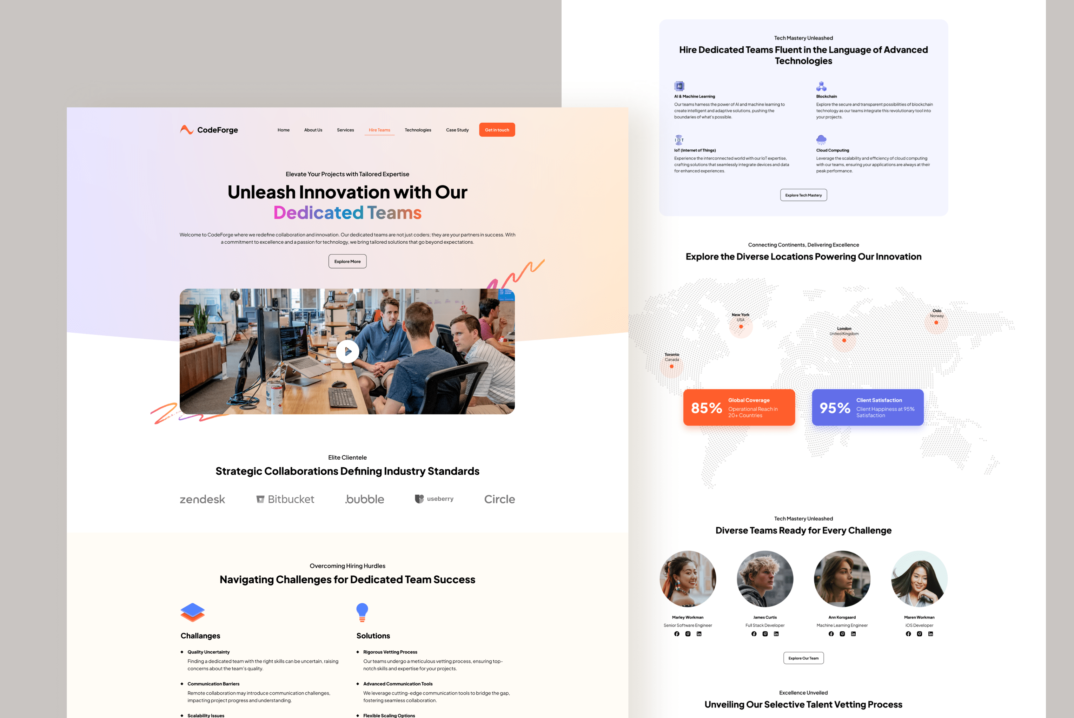
Task: Click the CodeForge logo icon
Action: coord(185,129)
